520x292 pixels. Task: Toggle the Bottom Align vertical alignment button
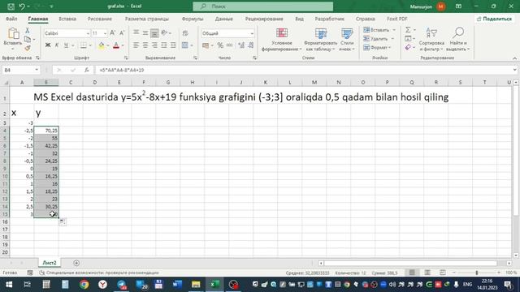coord(154,33)
